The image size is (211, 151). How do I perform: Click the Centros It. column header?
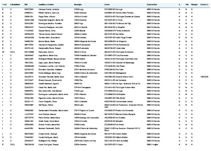coord(204,4)
